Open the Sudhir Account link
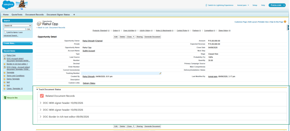Viewport: 290px width, 131px height. [89, 51]
